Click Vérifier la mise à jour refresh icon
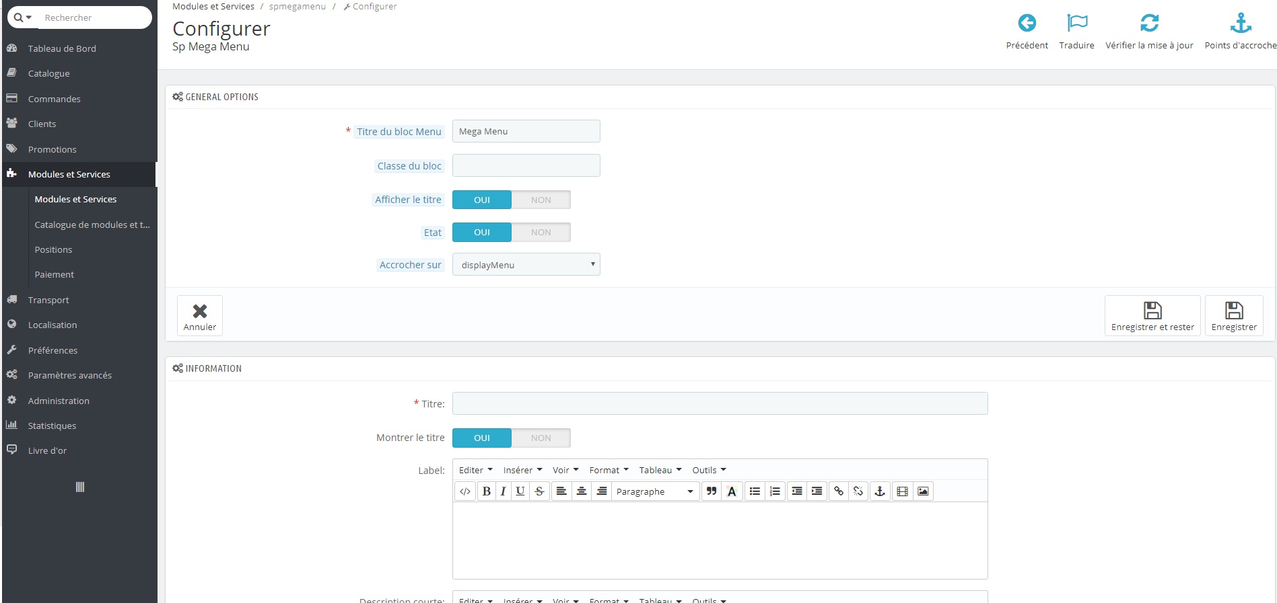Screen dimensions: 1277x603 pos(1149,24)
